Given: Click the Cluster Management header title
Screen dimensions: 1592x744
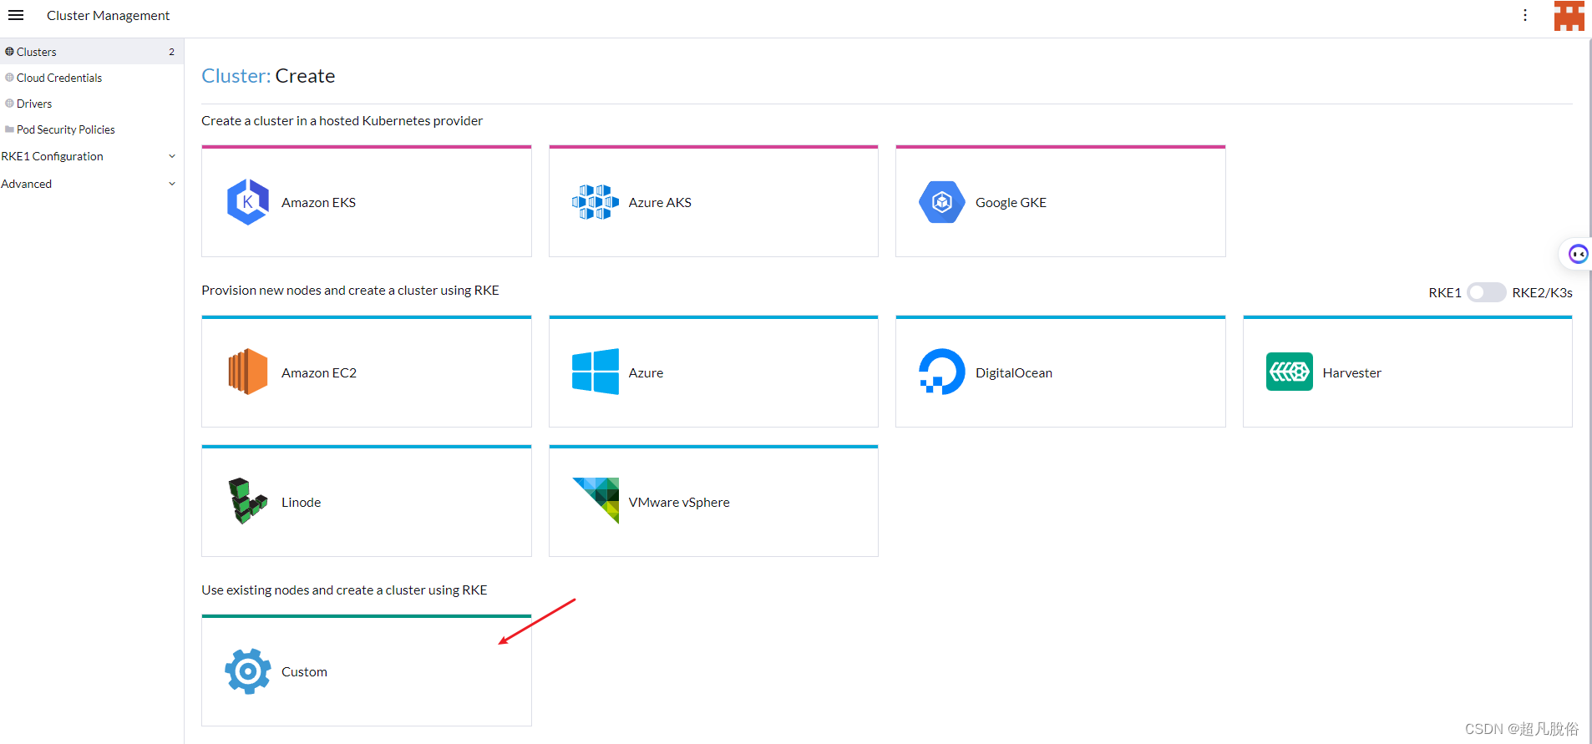Looking at the screenshot, I should (x=108, y=15).
